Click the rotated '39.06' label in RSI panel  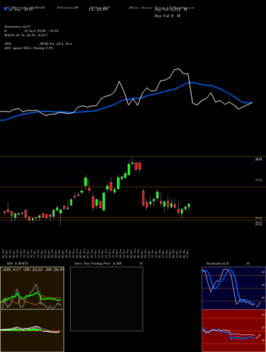click(x=258, y=337)
